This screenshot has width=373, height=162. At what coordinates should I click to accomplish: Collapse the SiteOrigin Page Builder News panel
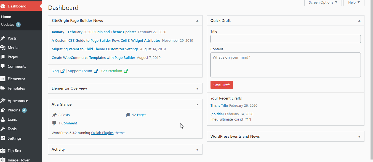point(197,21)
